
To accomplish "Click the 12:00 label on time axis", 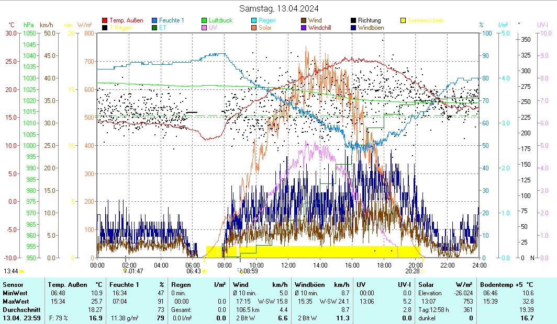I will click(288, 265).
